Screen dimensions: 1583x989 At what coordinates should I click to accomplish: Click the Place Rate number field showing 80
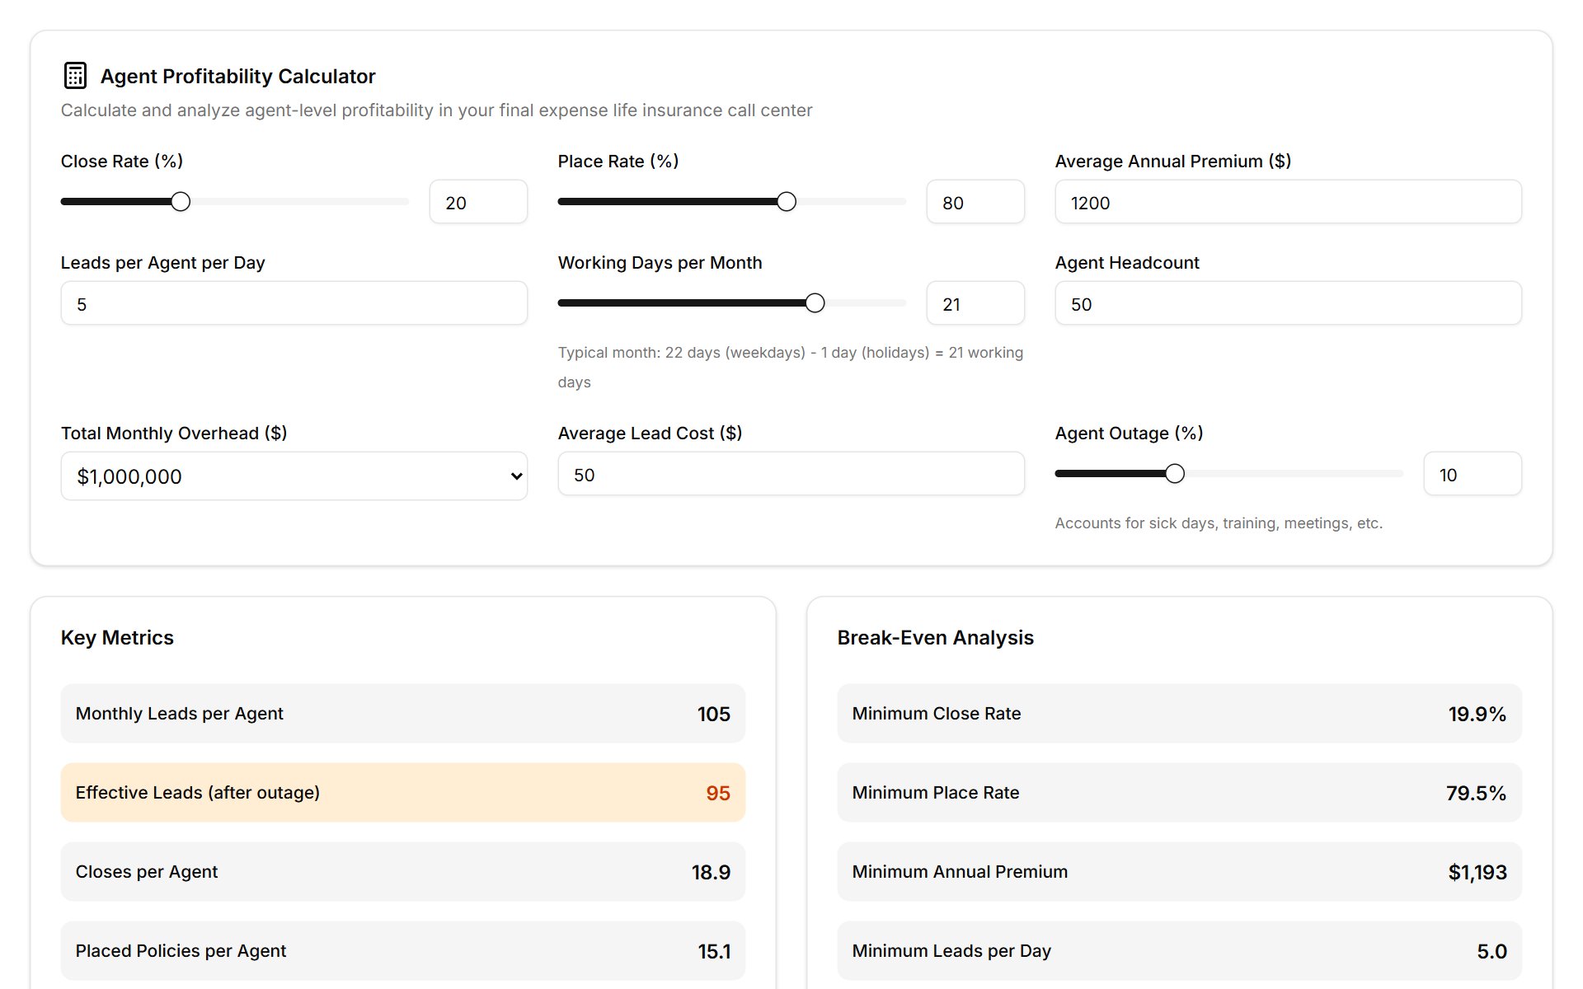[x=975, y=202]
